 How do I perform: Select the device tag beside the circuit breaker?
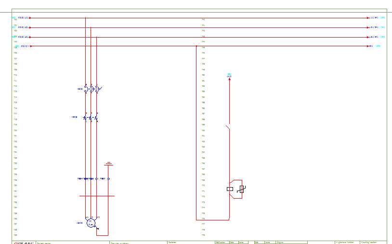click(x=80, y=89)
